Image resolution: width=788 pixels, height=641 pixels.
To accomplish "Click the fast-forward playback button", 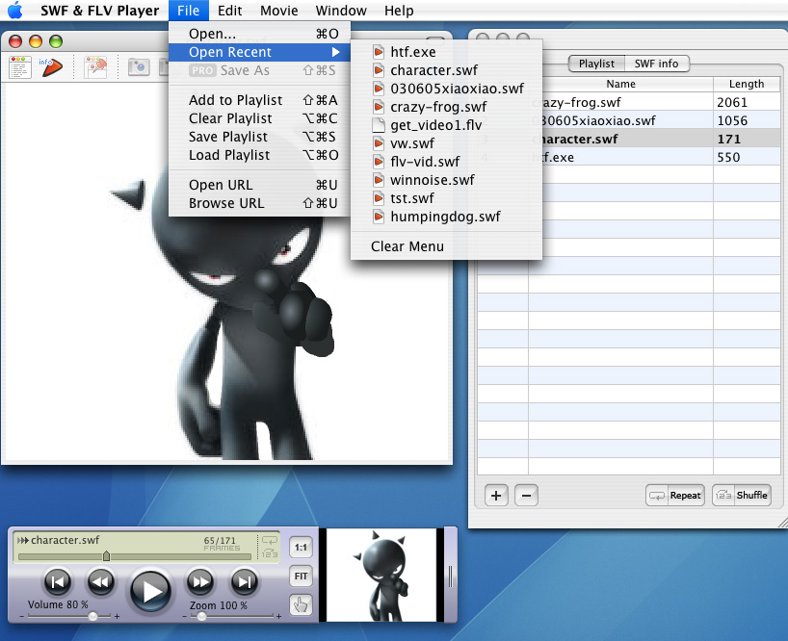I will click(x=200, y=581).
